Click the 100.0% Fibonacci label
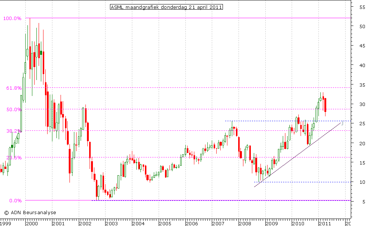 click(12, 19)
